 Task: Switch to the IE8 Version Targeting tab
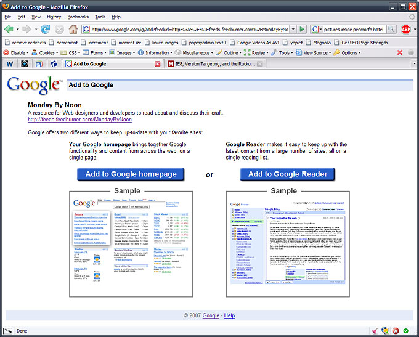(x=216, y=64)
